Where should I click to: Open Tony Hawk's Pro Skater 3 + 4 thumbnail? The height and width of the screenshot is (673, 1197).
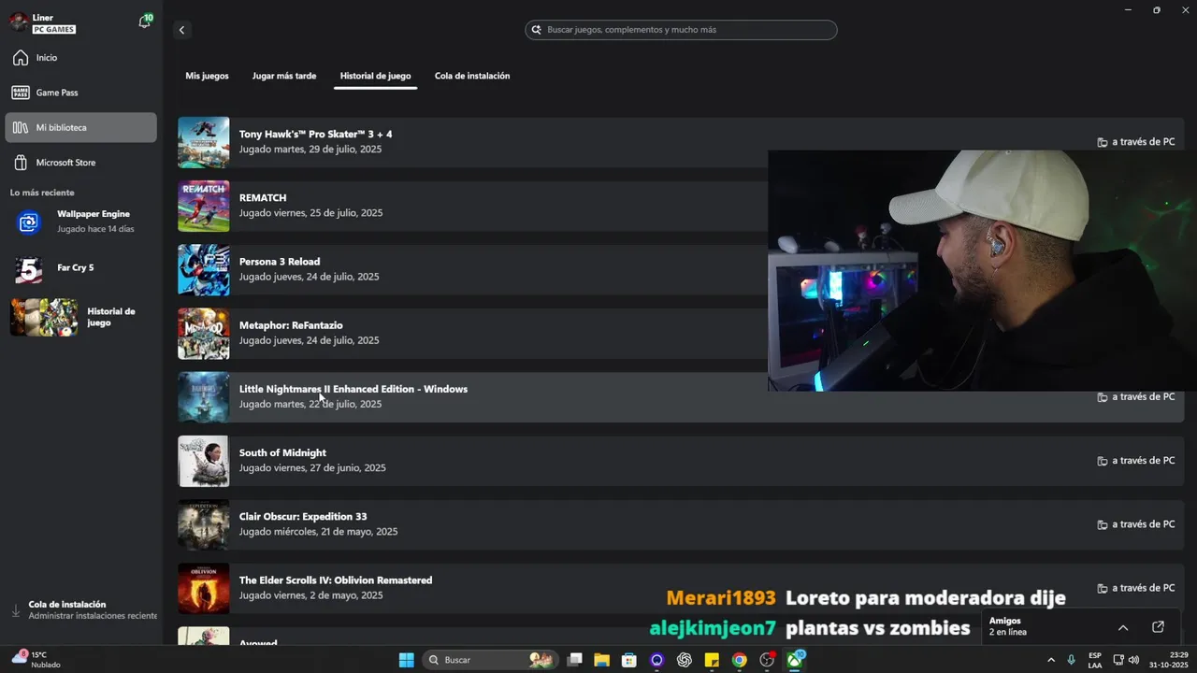click(x=204, y=142)
